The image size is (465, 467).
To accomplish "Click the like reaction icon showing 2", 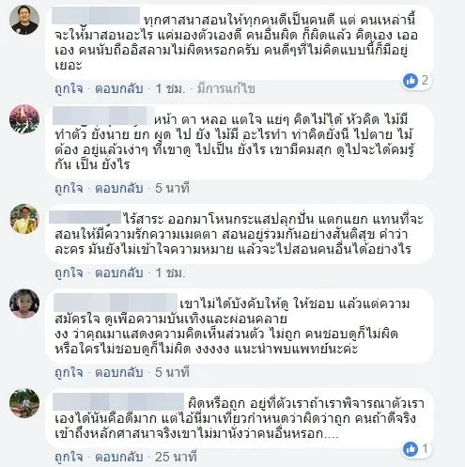I will click(411, 81).
